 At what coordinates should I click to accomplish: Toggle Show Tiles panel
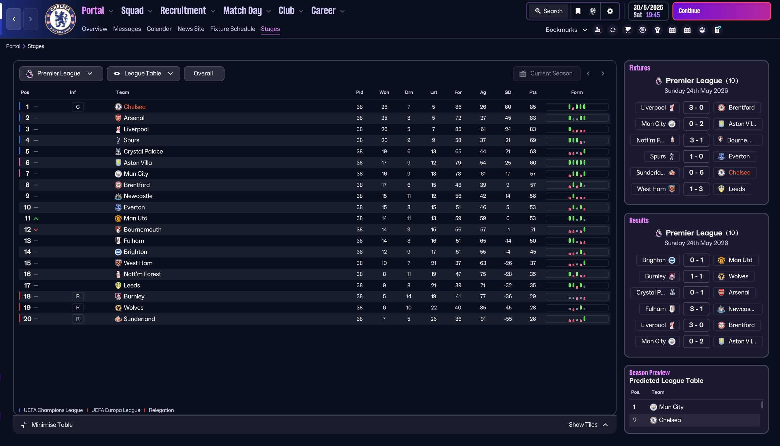coord(588,425)
